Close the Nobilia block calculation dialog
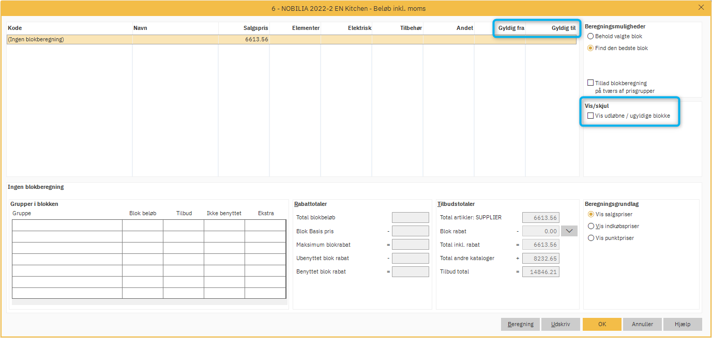Viewport: 712px width, 338px height. click(701, 7)
